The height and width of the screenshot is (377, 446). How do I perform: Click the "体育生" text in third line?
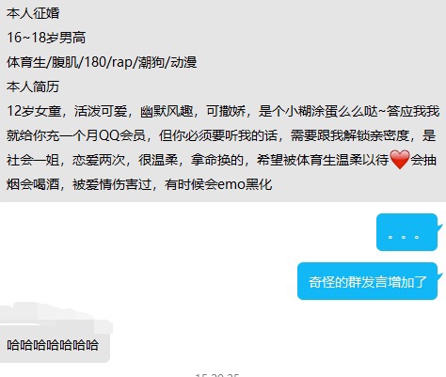point(26,62)
